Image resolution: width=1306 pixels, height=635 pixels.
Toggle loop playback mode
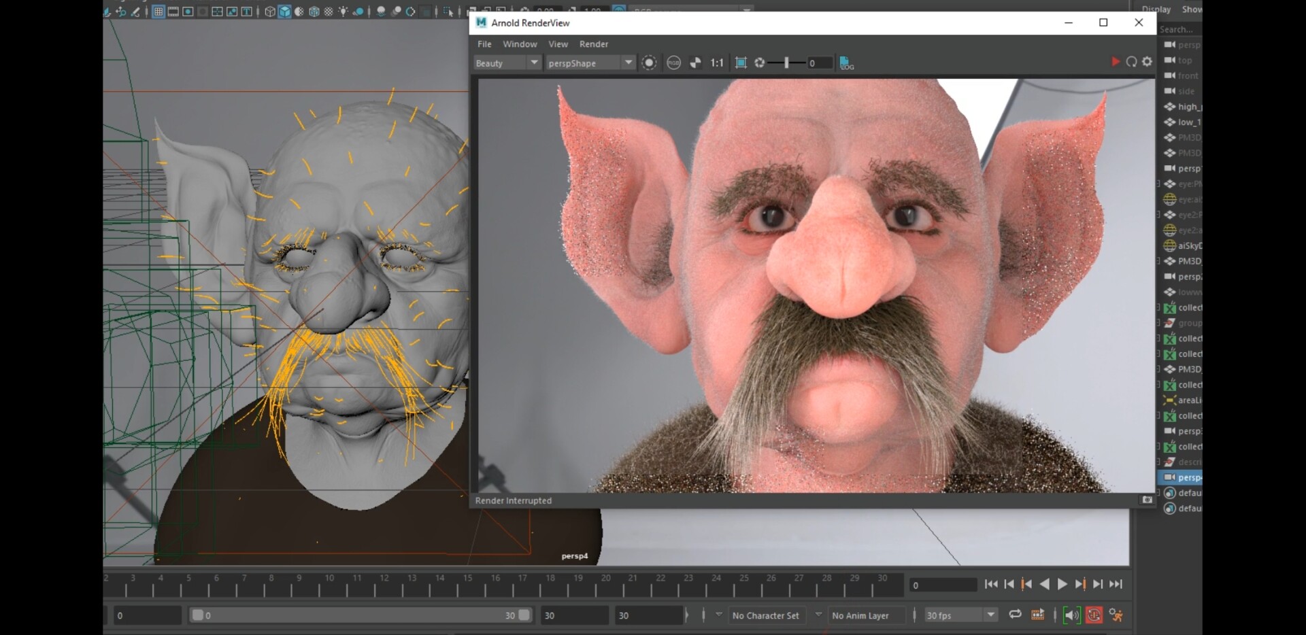point(1015,615)
